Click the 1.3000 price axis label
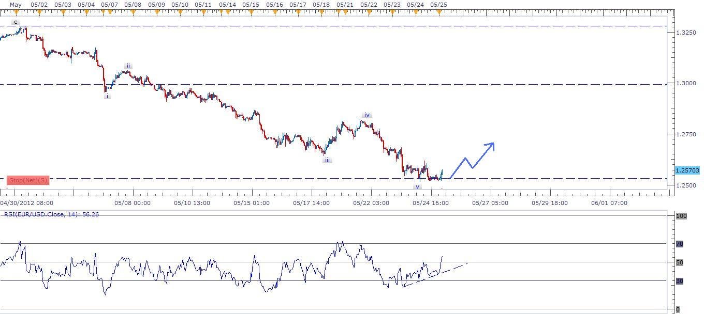704x314 pixels. [686, 83]
